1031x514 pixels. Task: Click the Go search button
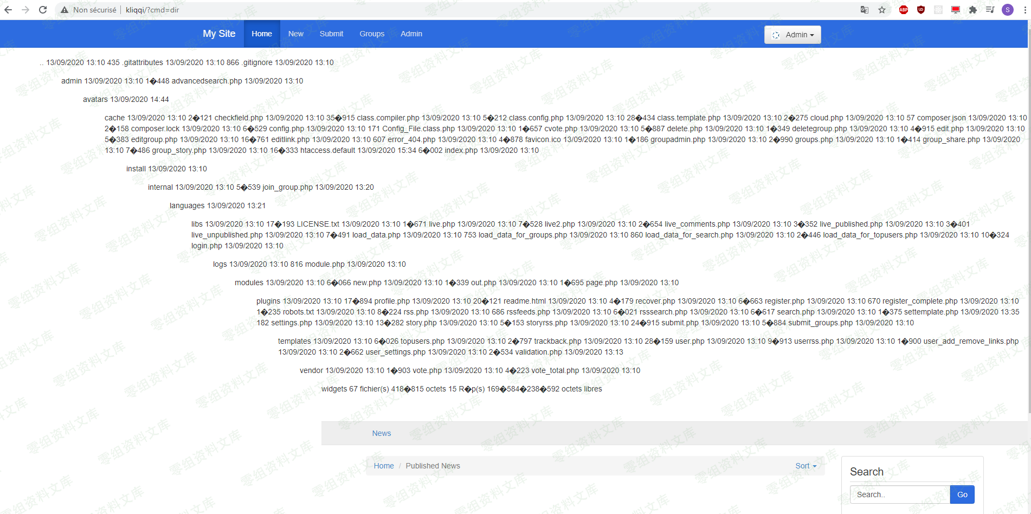pos(962,494)
